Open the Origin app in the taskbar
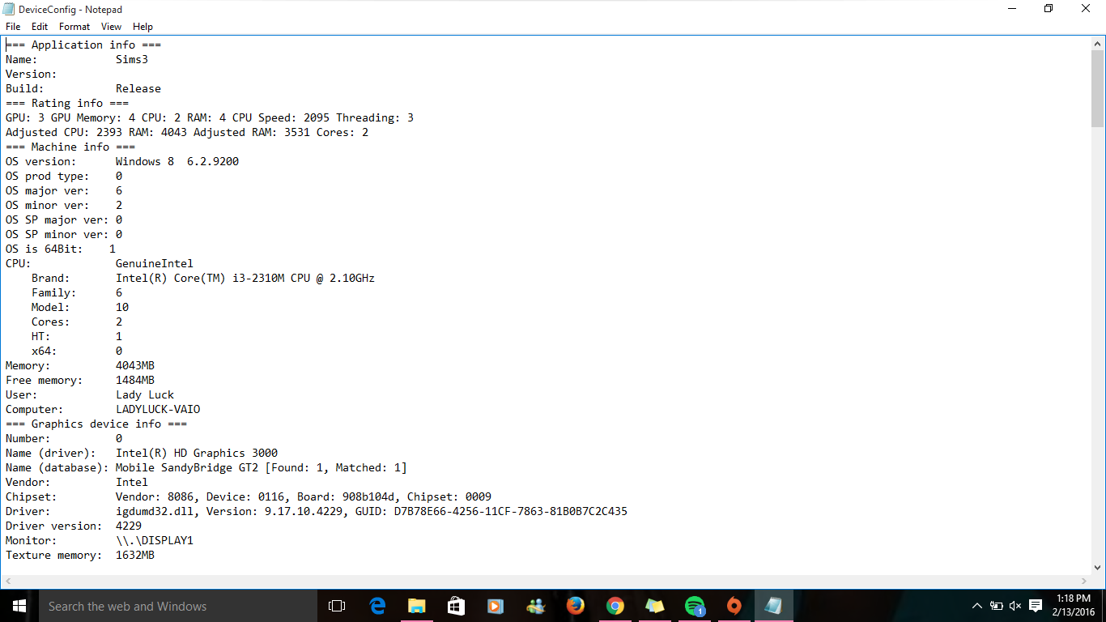 pyautogui.click(x=734, y=606)
